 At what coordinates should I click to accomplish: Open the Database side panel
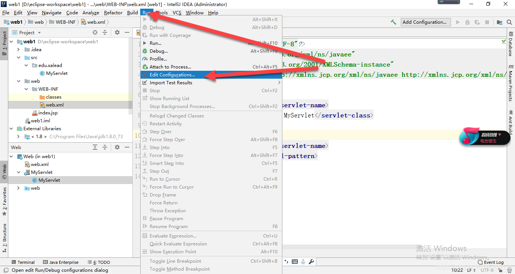click(511, 44)
